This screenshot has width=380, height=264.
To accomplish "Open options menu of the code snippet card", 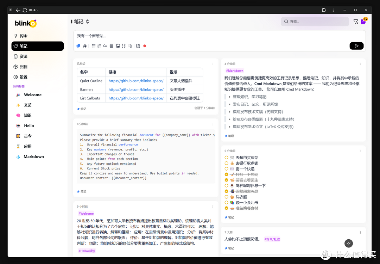I will point(213,124).
